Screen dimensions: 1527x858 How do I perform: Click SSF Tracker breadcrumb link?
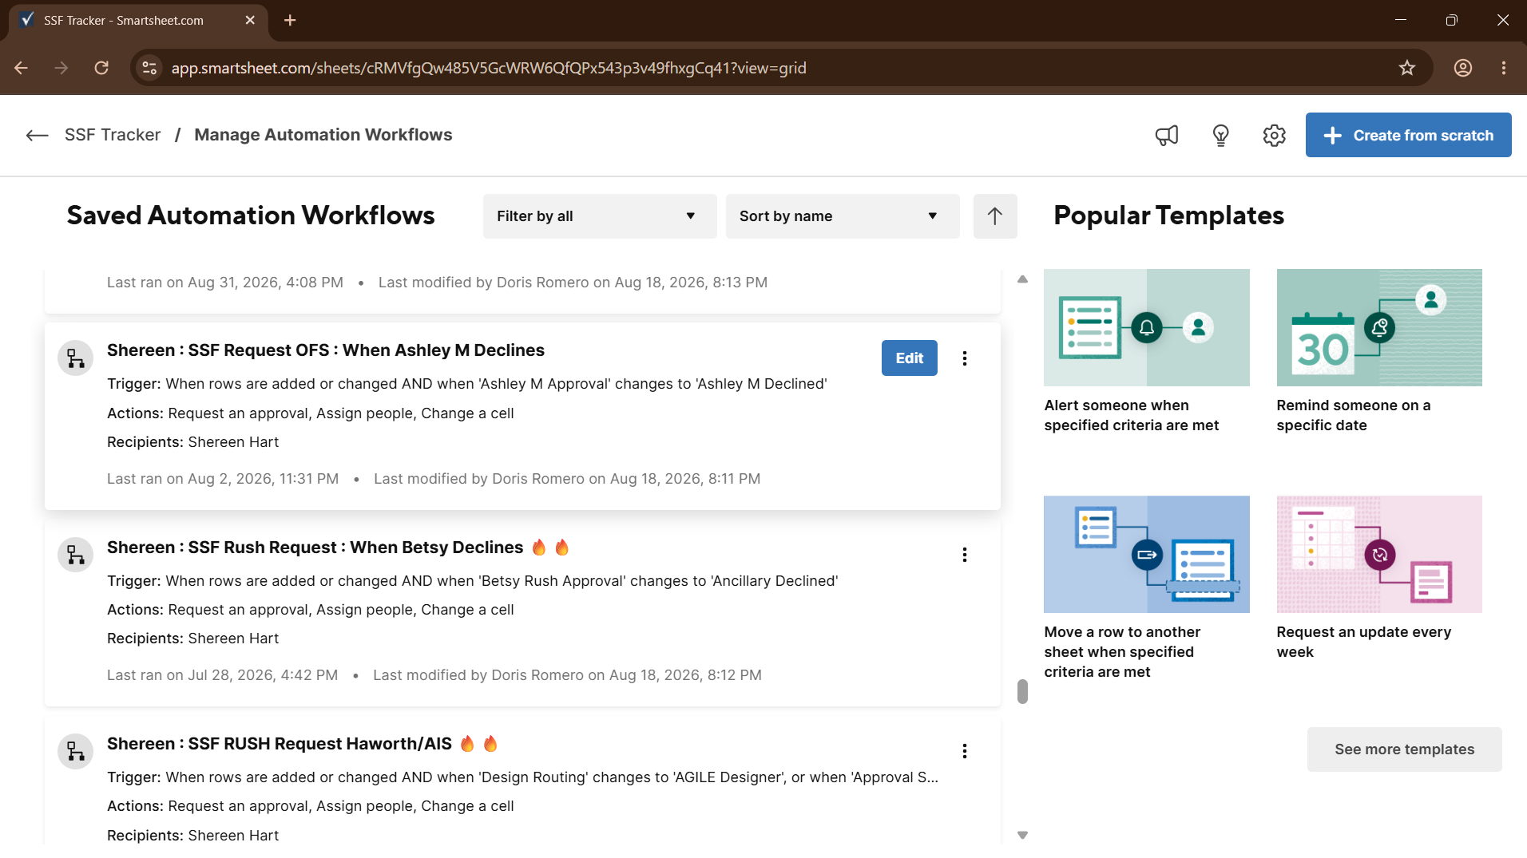[x=113, y=135]
